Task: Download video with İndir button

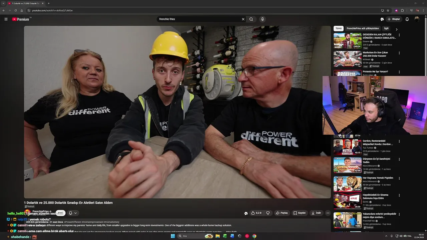Action: coord(316,213)
